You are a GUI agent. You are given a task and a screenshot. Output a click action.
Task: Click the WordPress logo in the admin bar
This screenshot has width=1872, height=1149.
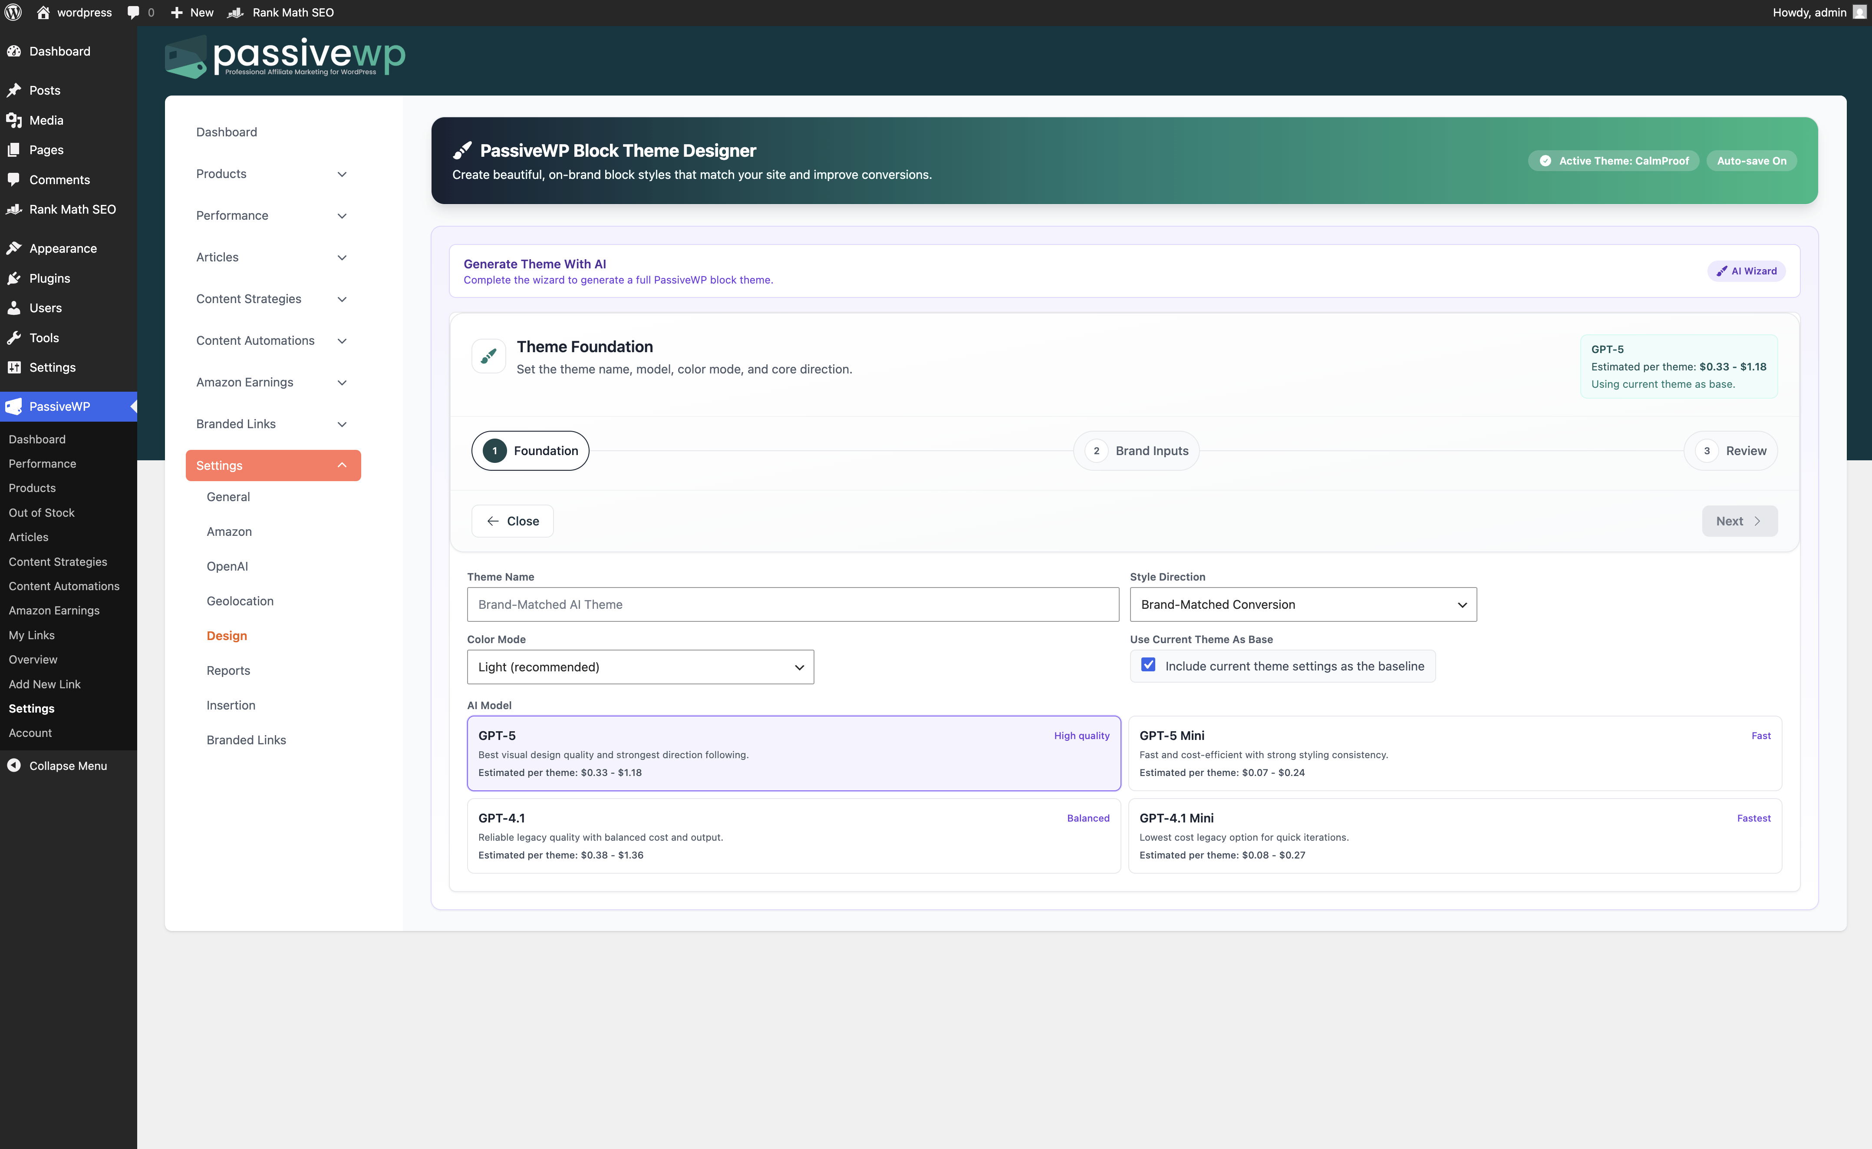point(13,12)
